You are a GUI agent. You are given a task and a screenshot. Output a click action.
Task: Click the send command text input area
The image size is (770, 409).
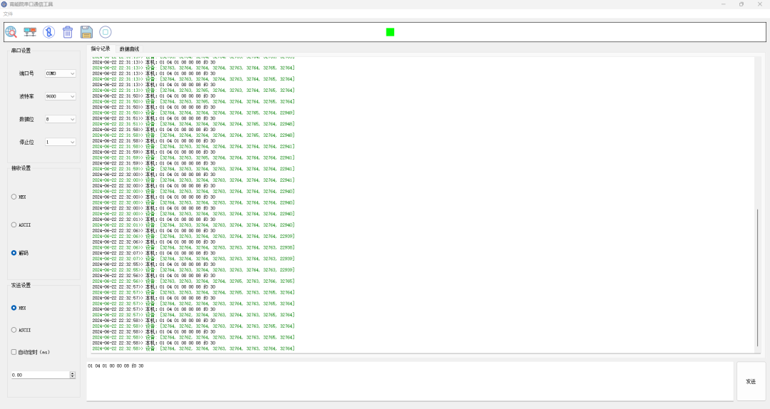410,381
